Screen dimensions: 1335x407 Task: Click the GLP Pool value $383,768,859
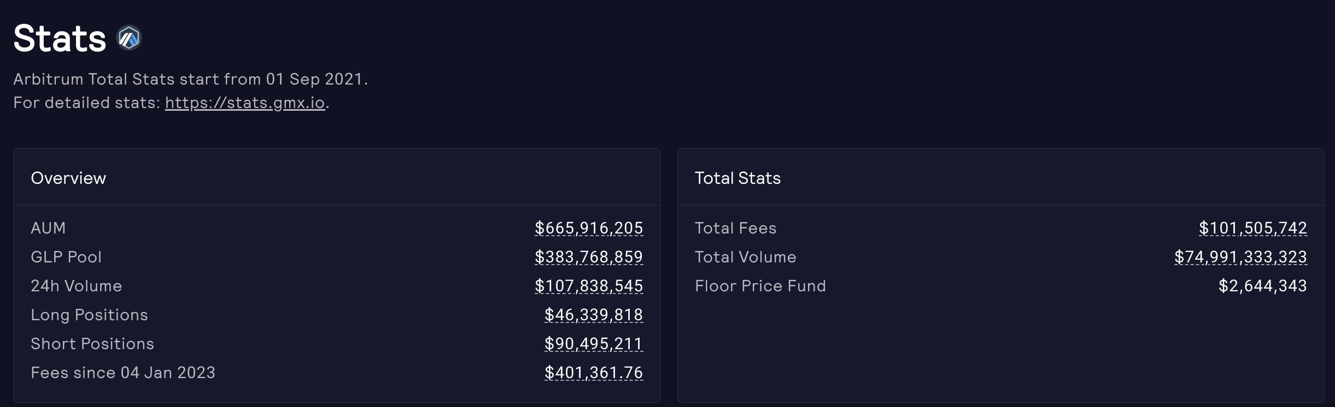[589, 257]
